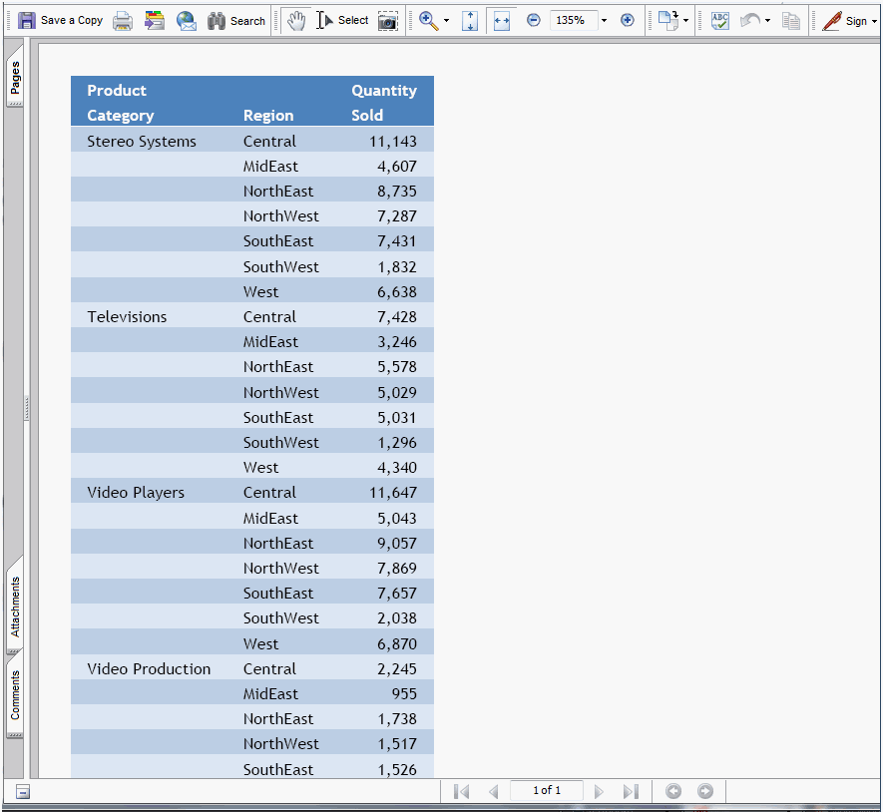
Task: Click the Televisions category cell
Action: point(127,317)
